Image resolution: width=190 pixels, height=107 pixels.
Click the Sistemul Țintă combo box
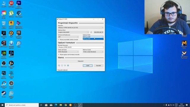tap(93, 37)
